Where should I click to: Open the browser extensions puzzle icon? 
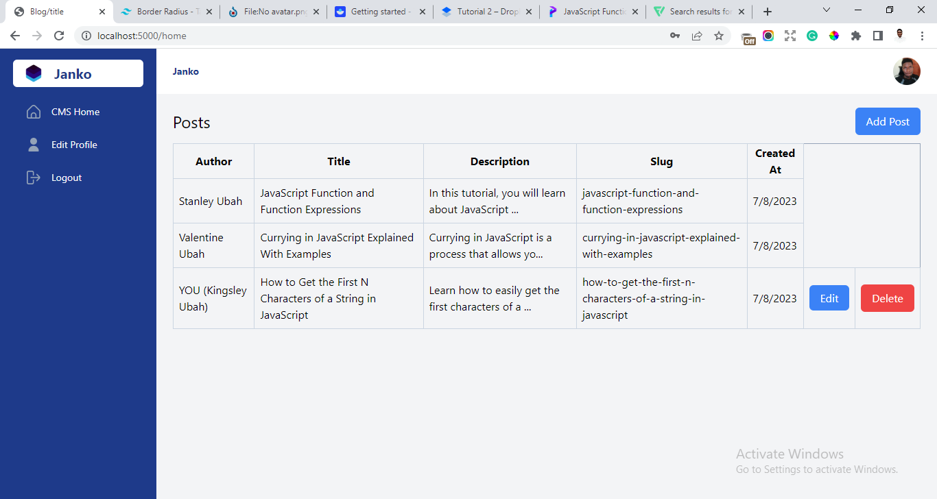(856, 35)
